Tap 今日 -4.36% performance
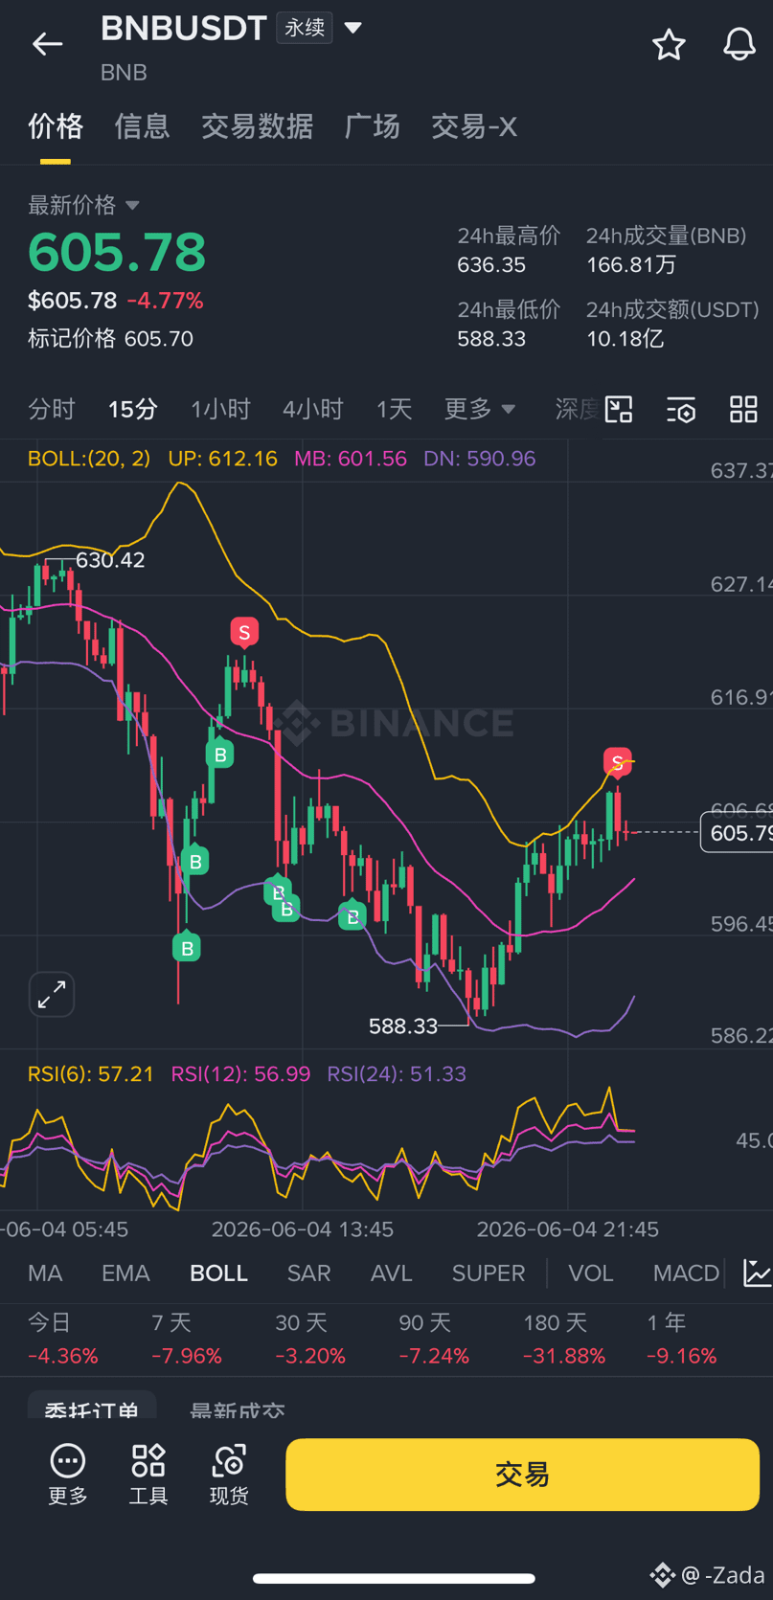Screen dimensions: 773x1600 (63, 1339)
